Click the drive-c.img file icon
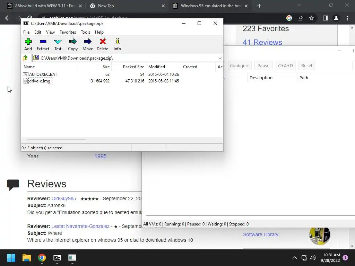The image size is (355, 266). [26, 81]
